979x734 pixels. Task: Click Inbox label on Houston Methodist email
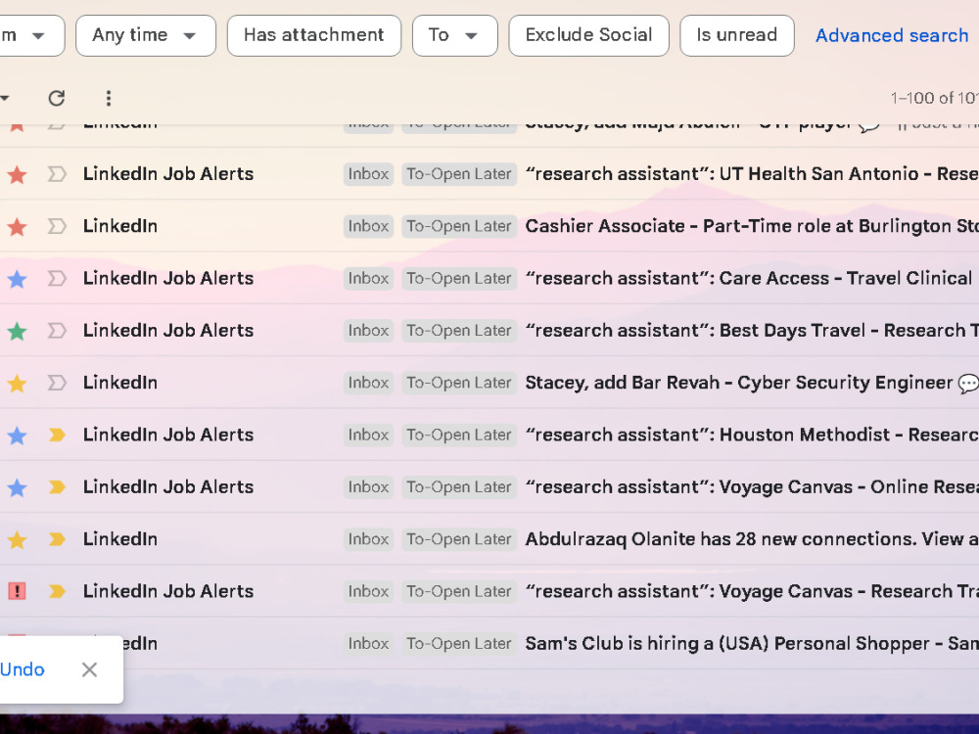pyautogui.click(x=368, y=435)
